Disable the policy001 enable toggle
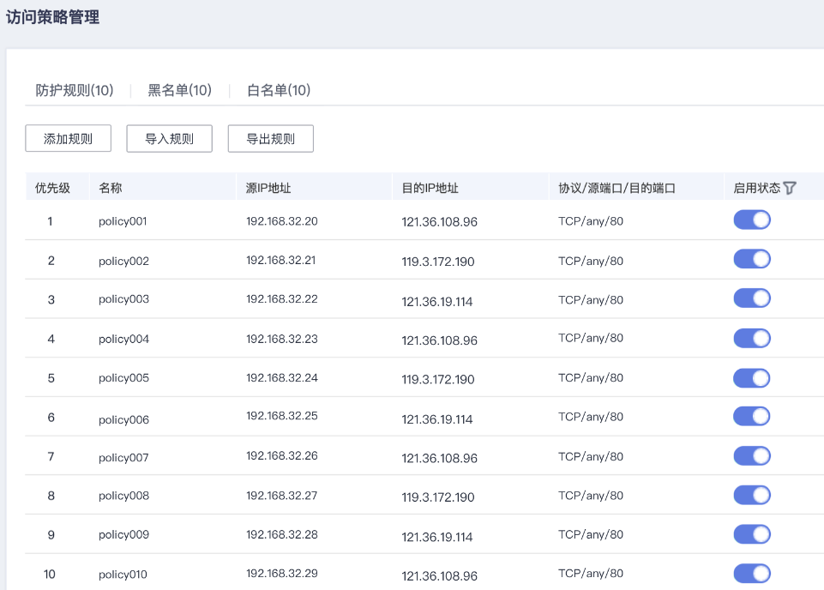The height and width of the screenshot is (590, 824). (752, 220)
